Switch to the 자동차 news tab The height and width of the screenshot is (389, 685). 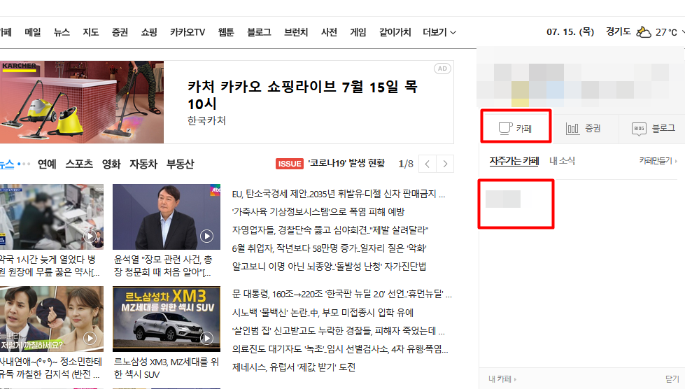pos(143,164)
